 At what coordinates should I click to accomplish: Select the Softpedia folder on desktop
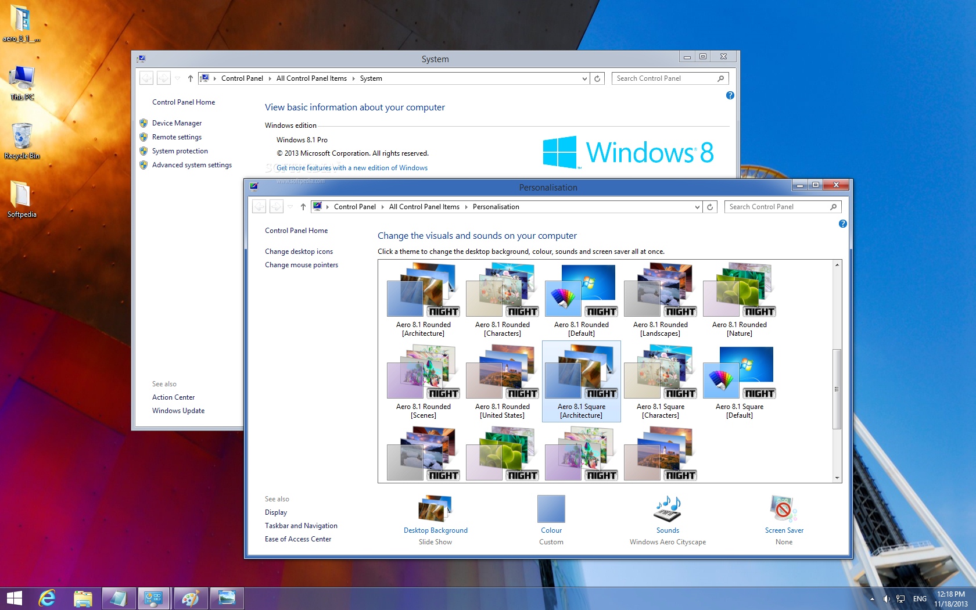[22, 199]
